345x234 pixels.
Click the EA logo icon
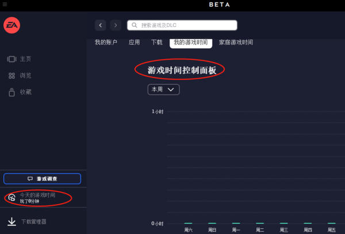pos(12,25)
